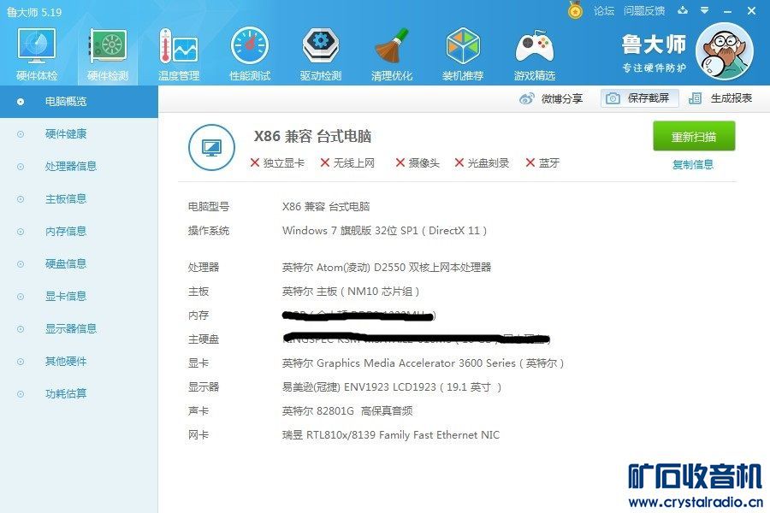Click the 无线上网 feature indicator

[x=347, y=163]
